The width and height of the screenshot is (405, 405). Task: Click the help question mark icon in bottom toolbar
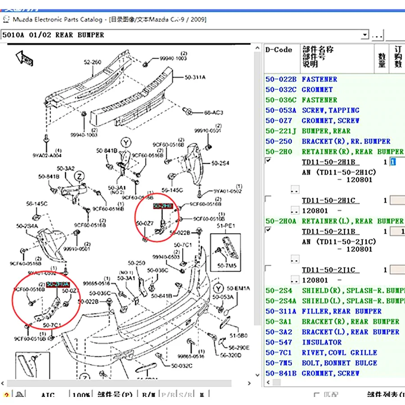pyautogui.click(x=6, y=395)
